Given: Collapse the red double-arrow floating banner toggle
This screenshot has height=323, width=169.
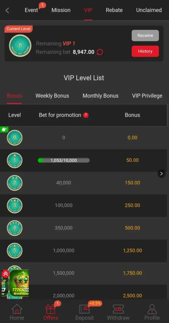Looking at the screenshot, I should pyautogui.click(x=6, y=274).
